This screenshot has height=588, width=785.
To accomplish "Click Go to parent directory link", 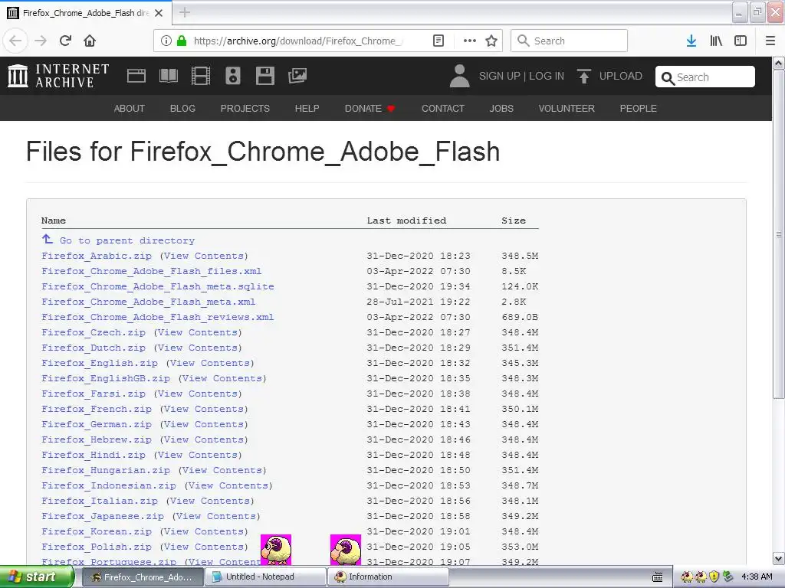I will point(127,240).
